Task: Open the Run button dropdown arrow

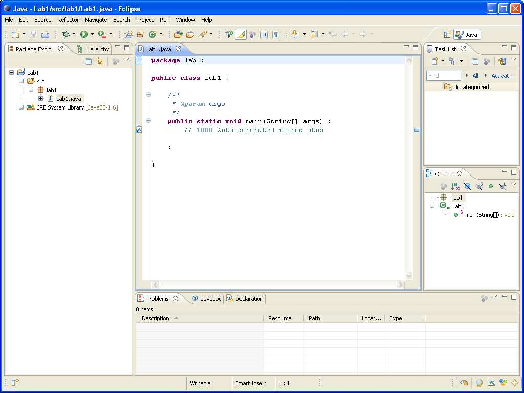Action: pyautogui.click(x=92, y=34)
